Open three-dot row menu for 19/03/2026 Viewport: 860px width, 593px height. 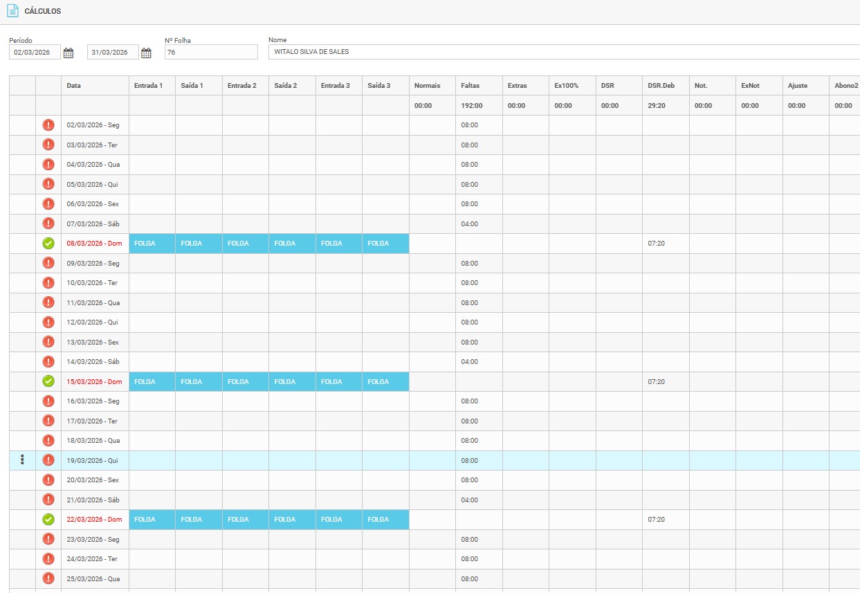22,460
